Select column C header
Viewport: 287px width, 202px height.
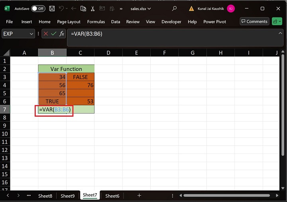pos(81,53)
